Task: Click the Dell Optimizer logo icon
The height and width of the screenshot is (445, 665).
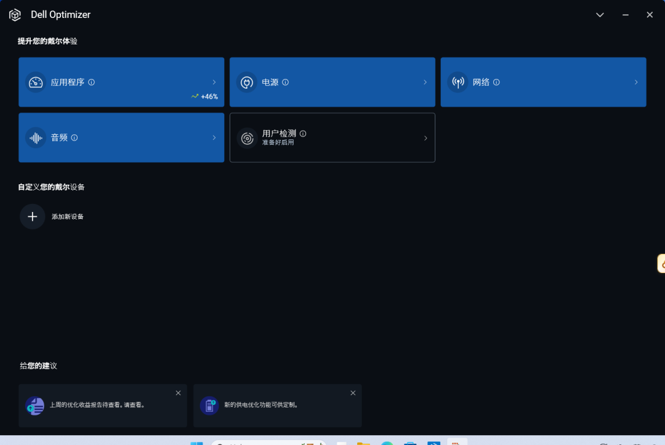Action: (15, 15)
